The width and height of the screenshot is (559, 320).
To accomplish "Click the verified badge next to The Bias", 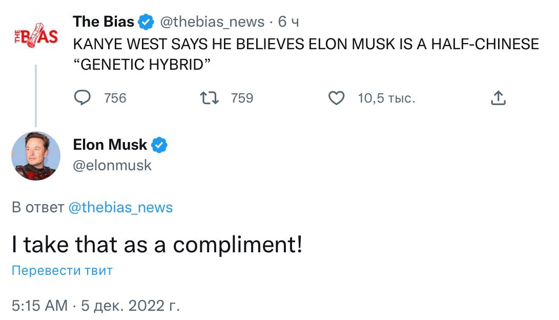I will 146,22.
